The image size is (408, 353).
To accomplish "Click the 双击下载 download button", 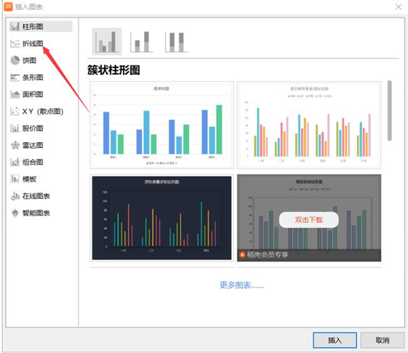I will (309, 220).
